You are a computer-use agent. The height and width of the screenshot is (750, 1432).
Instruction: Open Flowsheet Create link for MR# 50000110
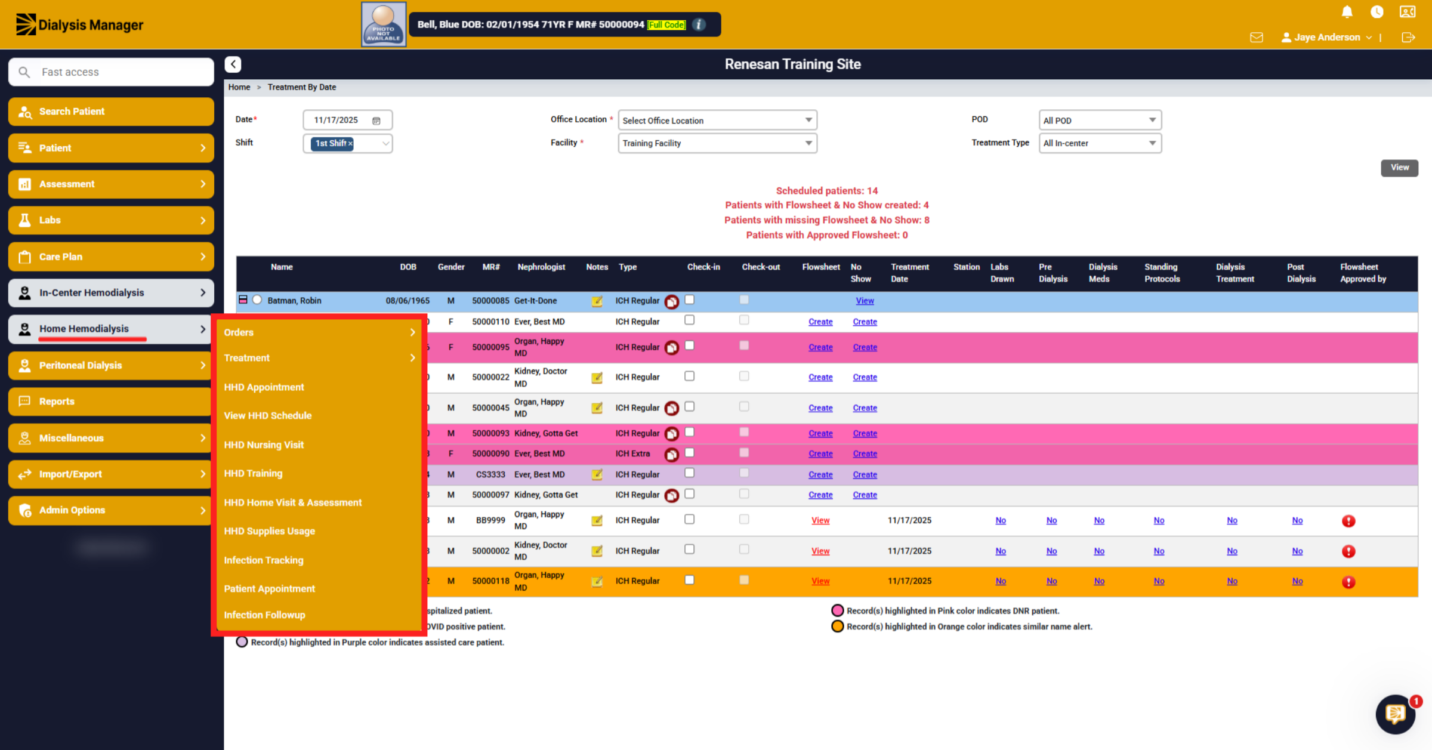[820, 322]
